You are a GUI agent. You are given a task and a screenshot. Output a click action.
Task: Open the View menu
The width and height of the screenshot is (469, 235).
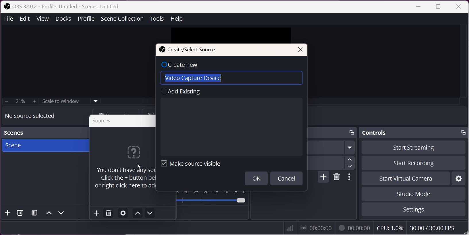click(43, 19)
